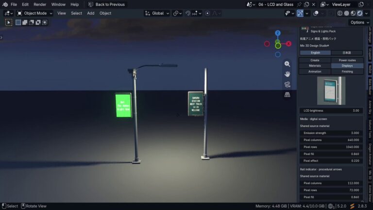Click the zoom view magnifier icon
Image resolution: width=373 pixels, height=210 pixels.
pos(288,64)
